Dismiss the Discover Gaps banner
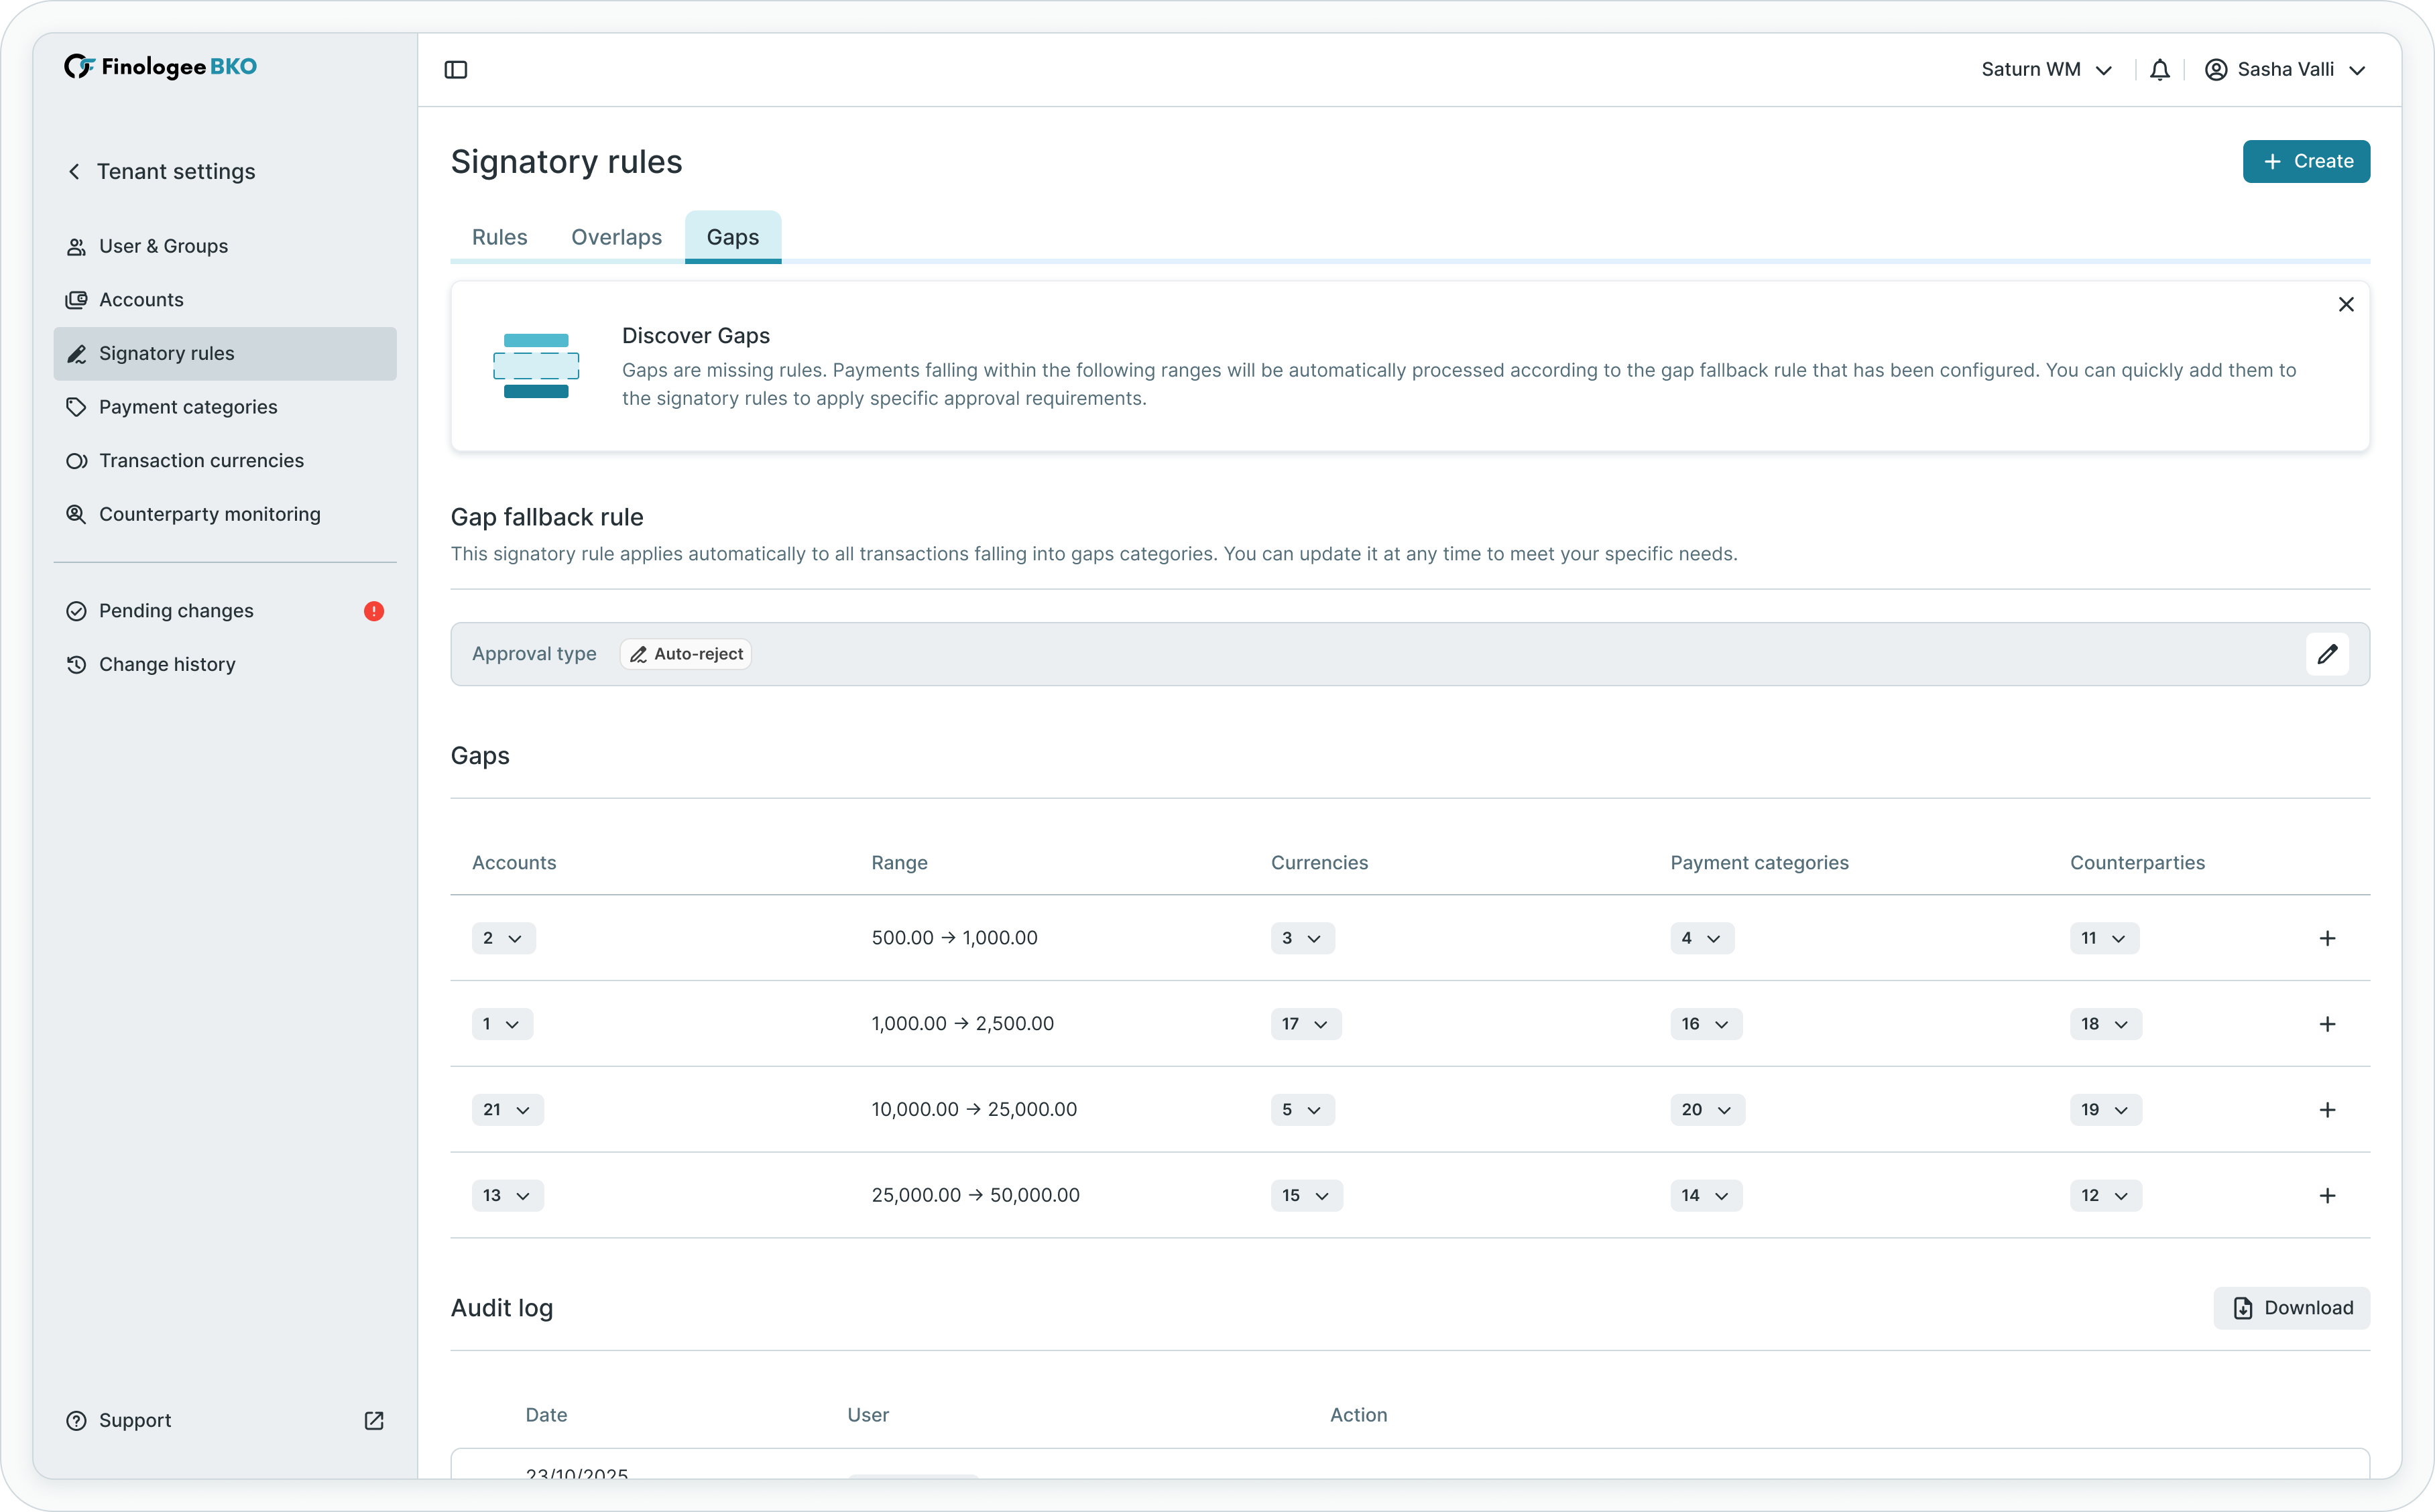The image size is (2435, 1512). pyautogui.click(x=2346, y=304)
